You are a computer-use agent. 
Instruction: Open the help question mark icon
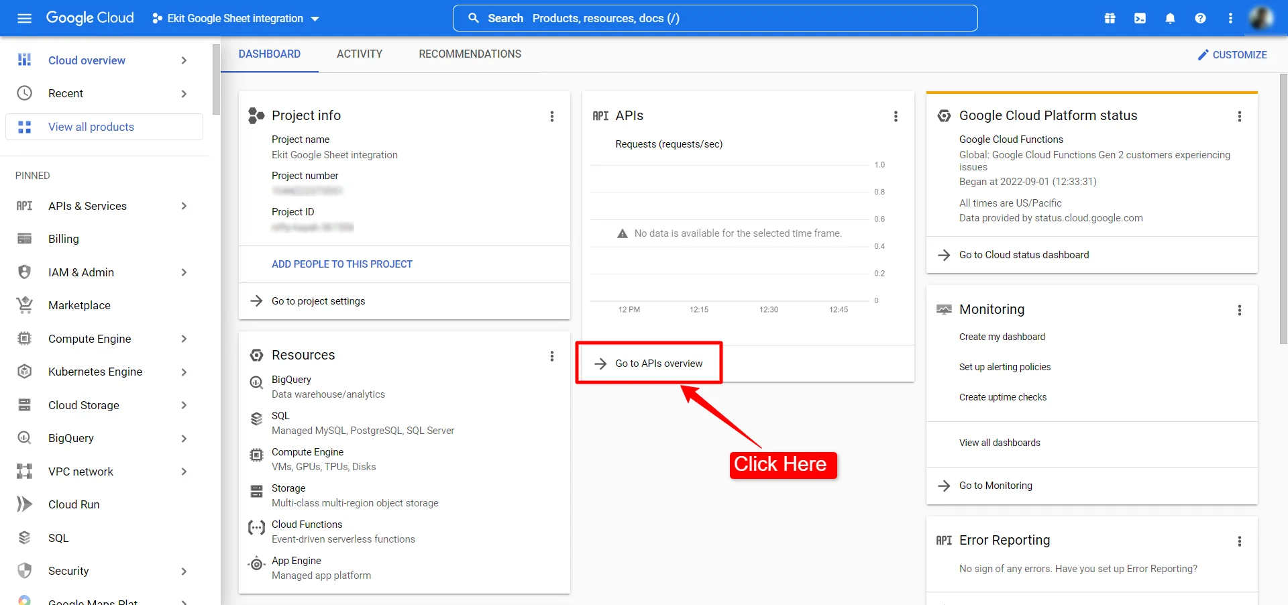pos(1200,18)
